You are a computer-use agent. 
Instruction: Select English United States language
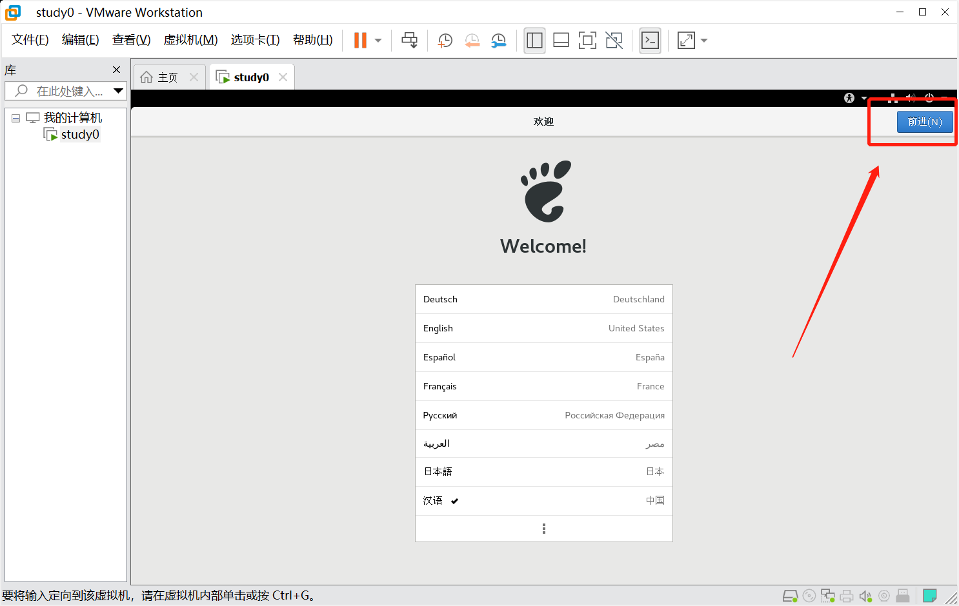pos(544,328)
